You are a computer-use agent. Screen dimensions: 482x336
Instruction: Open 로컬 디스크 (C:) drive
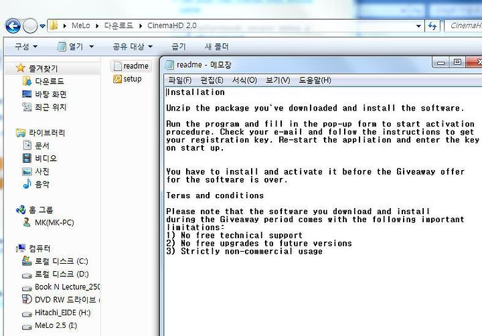[55, 261]
